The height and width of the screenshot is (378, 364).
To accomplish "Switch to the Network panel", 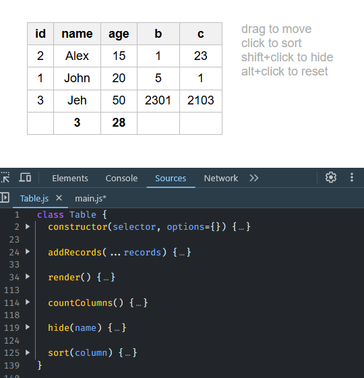I will [x=221, y=179].
